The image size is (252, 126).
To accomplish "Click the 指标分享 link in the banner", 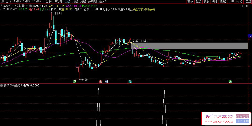I will coord(242,116).
